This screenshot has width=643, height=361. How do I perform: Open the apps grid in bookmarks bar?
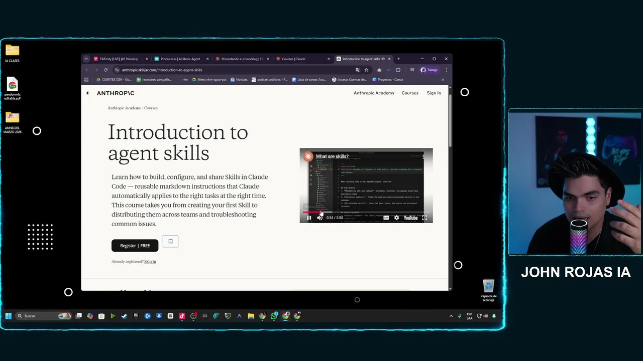click(x=86, y=79)
